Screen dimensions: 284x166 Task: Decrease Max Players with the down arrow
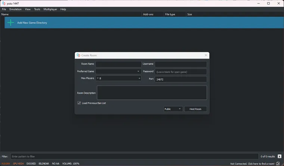tap(98, 78)
